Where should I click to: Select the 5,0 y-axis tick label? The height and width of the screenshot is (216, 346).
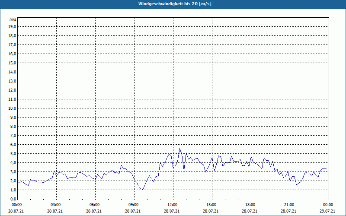click(13, 153)
